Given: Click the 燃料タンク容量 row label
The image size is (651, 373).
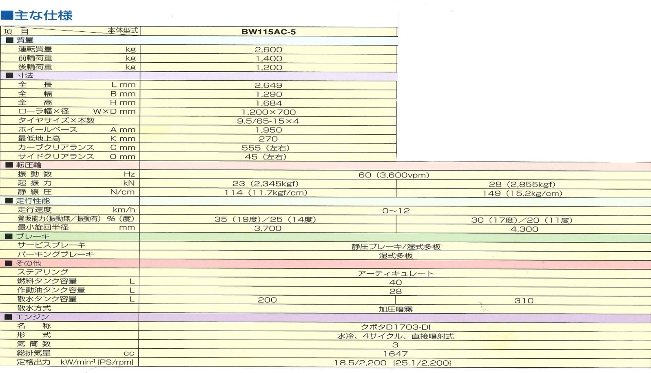Looking at the screenshot, I should [47, 281].
